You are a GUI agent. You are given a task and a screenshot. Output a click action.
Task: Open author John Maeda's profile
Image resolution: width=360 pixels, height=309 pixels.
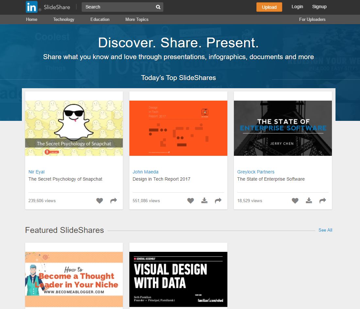146,172
